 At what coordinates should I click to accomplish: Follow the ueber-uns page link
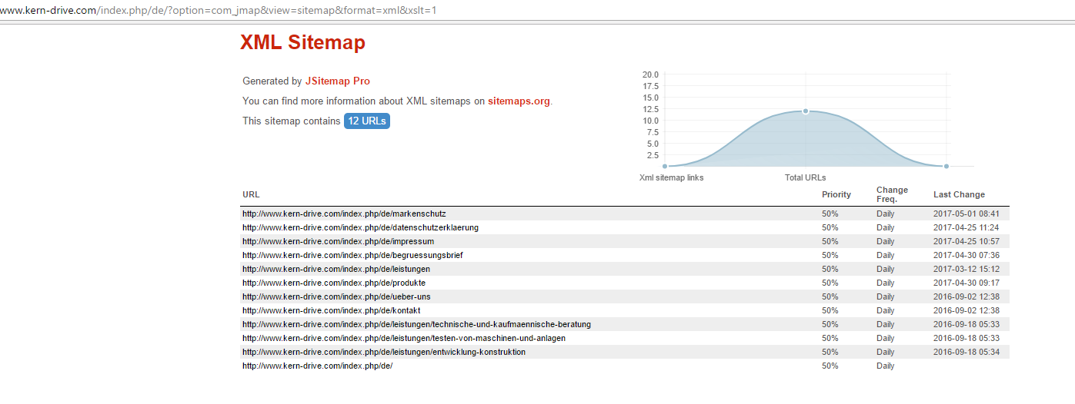tap(336, 296)
